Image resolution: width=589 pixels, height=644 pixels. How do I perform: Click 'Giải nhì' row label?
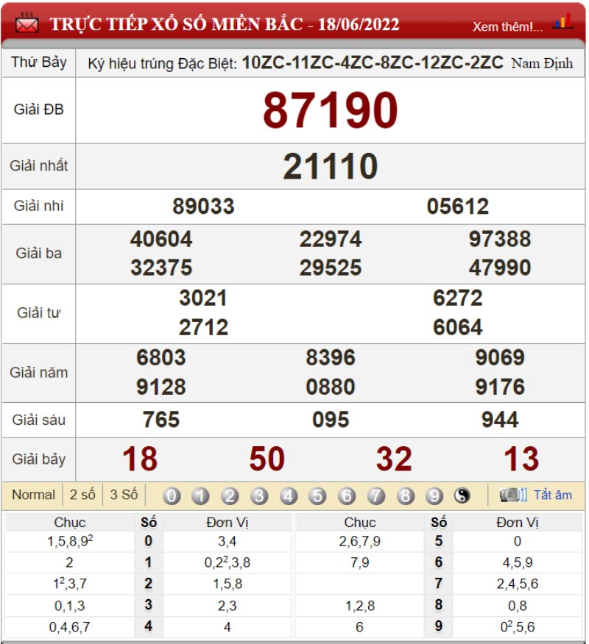click(x=39, y=206)
